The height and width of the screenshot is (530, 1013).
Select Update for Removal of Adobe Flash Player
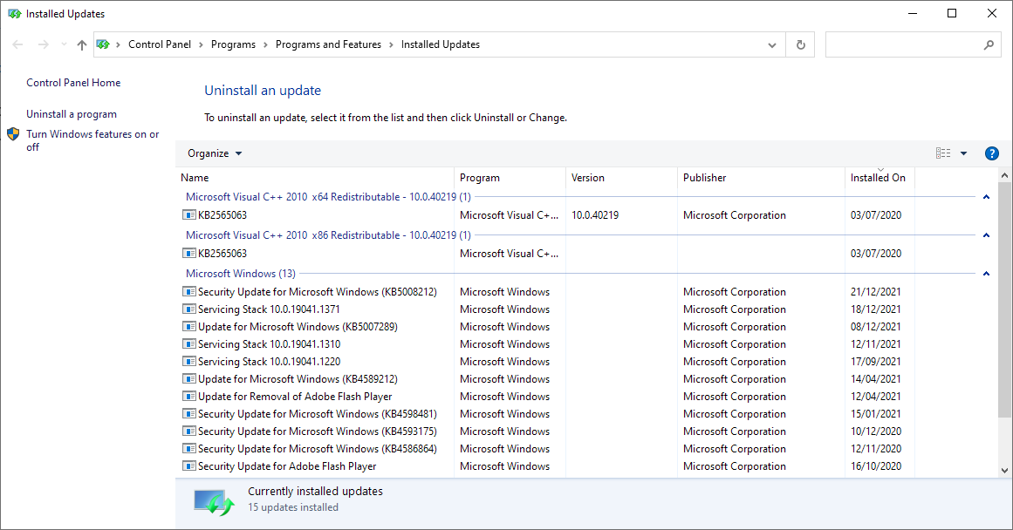(x=295, y=397)
